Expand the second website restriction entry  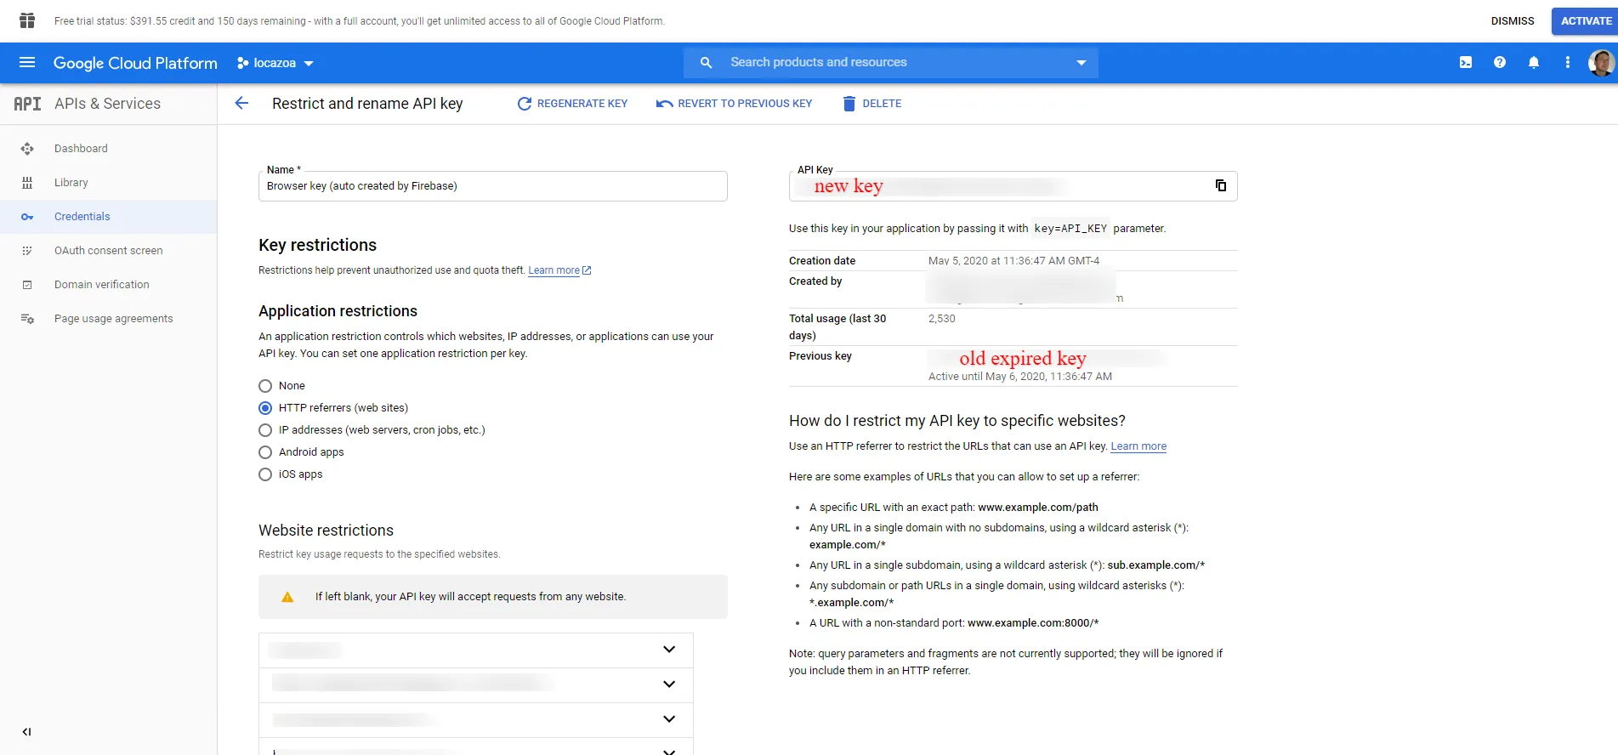point(669,684)
